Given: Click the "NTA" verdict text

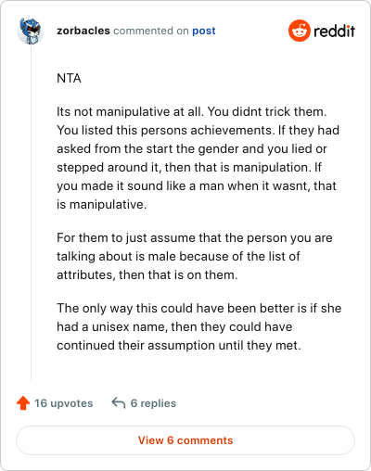Looking at the screenshot, I should point(69,78).
